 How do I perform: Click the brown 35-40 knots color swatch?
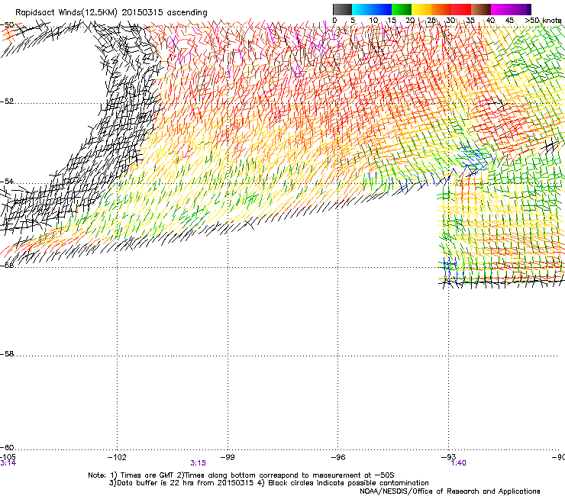(x=481, y=9)
